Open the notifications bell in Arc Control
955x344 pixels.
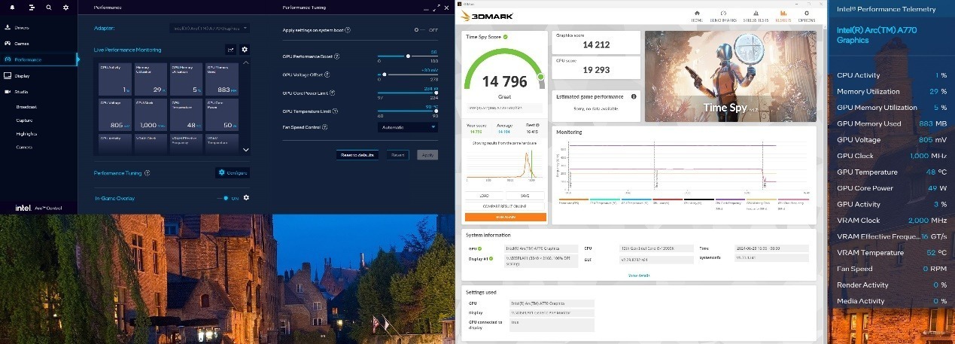(13, 7)
